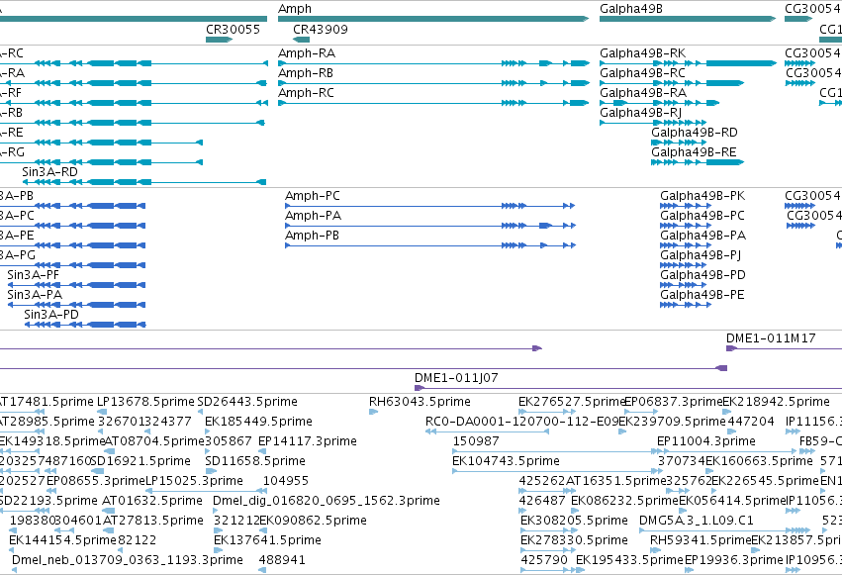This screenshot has width=842, height=575.
Task: Select the CR43909 gene feature
Action: [301, 40]
